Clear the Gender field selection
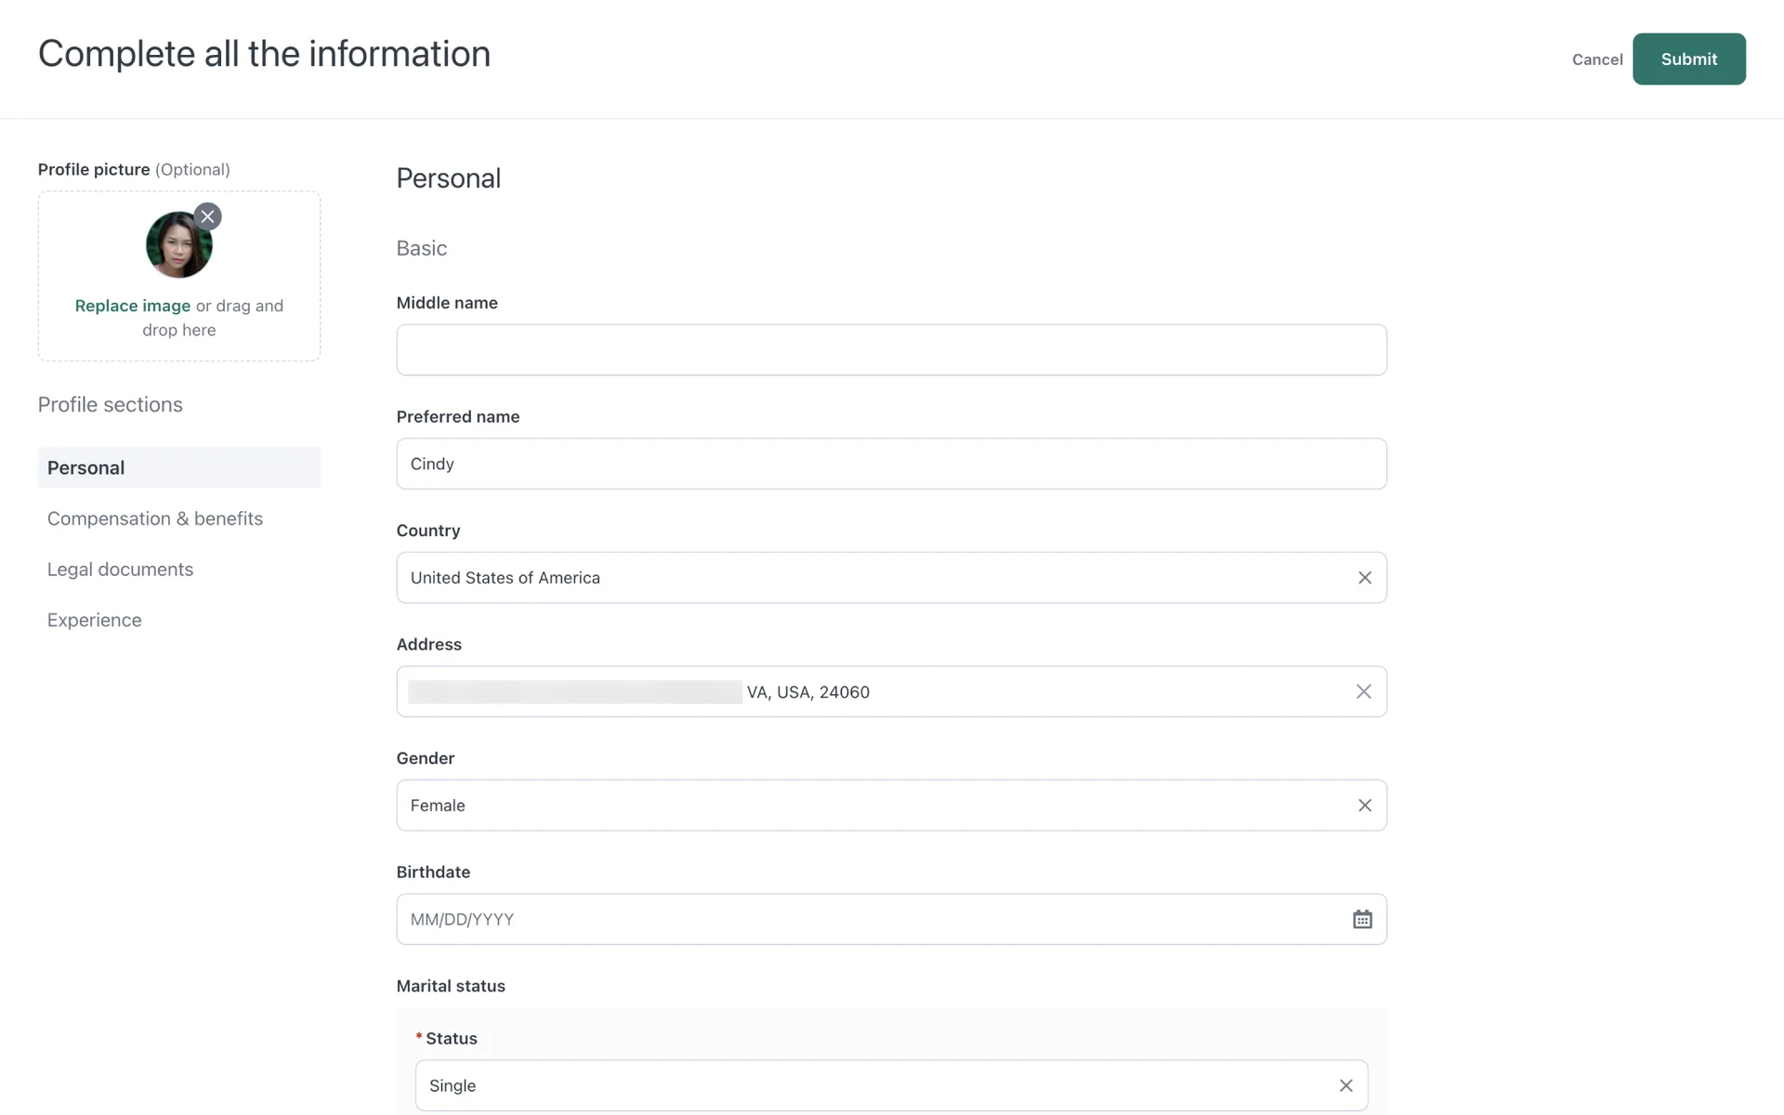This screenshot has width=1784, height=1115. coord(1364,806)
